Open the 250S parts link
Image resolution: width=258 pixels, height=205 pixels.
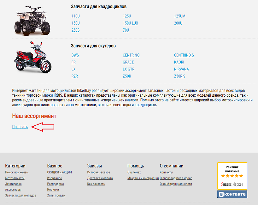pos(75,30)
